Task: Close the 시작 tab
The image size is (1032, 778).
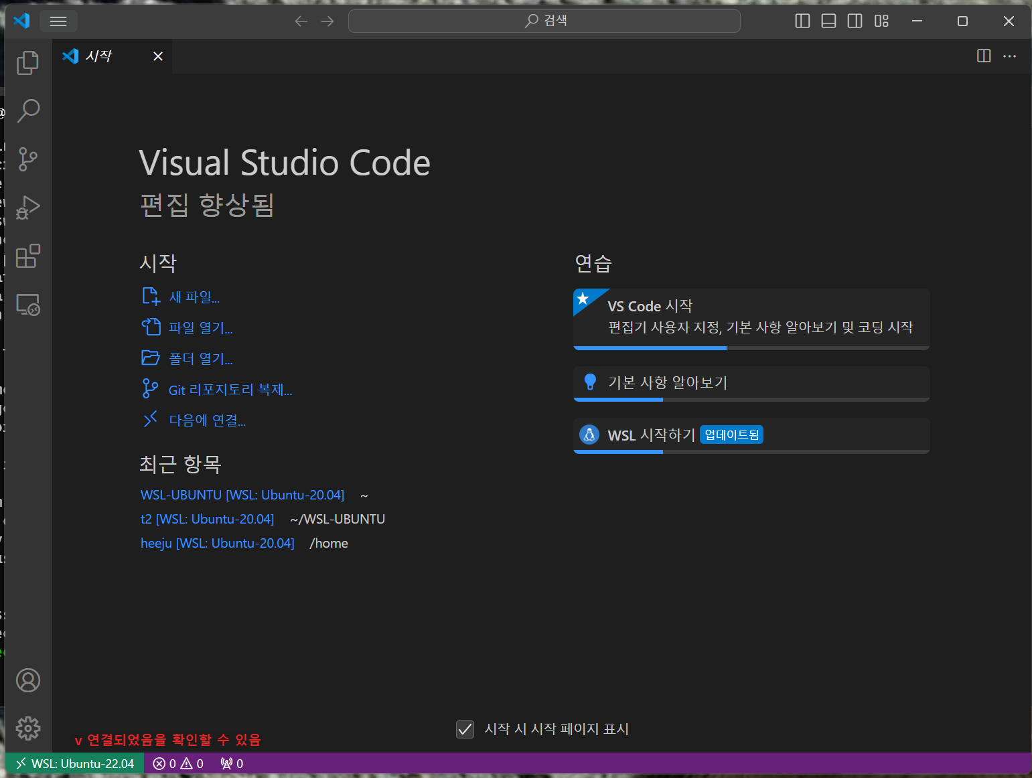Action: tap(158, 56)
